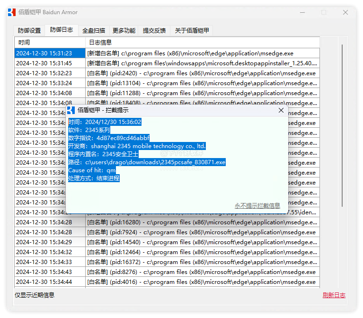Click the Baidun Armor logo in the title bar
This screenshot has width=363, height=318.
(11, 12)
